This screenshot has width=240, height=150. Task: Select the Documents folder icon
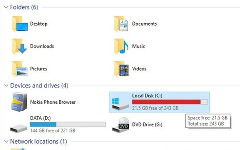[121, 24]
